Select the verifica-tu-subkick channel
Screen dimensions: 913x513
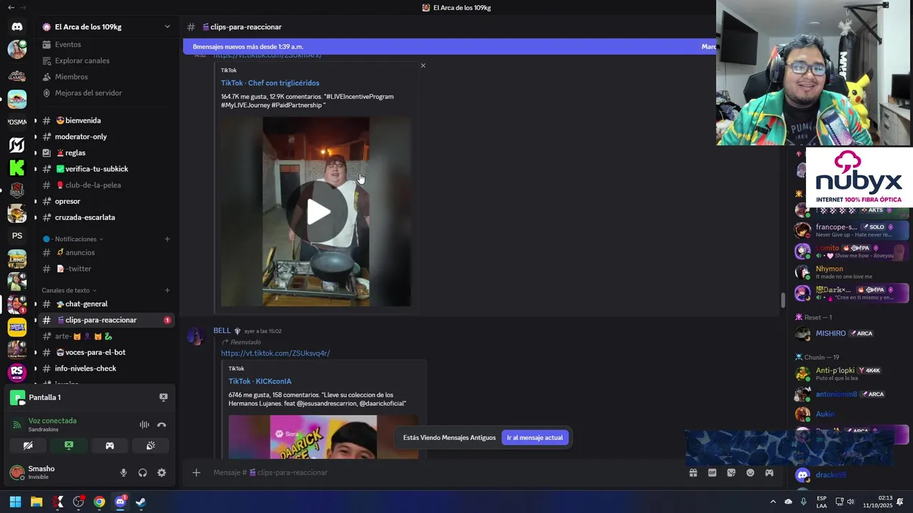coord(107,169)
